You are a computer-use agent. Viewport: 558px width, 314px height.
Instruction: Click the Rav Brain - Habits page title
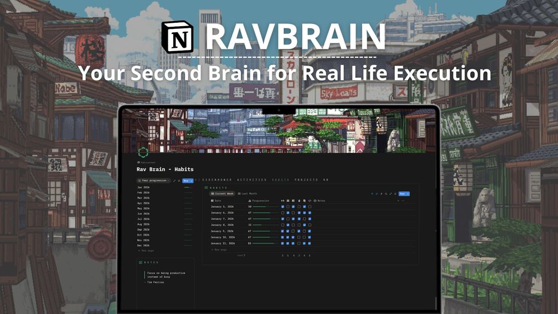(x=165, y=169)
